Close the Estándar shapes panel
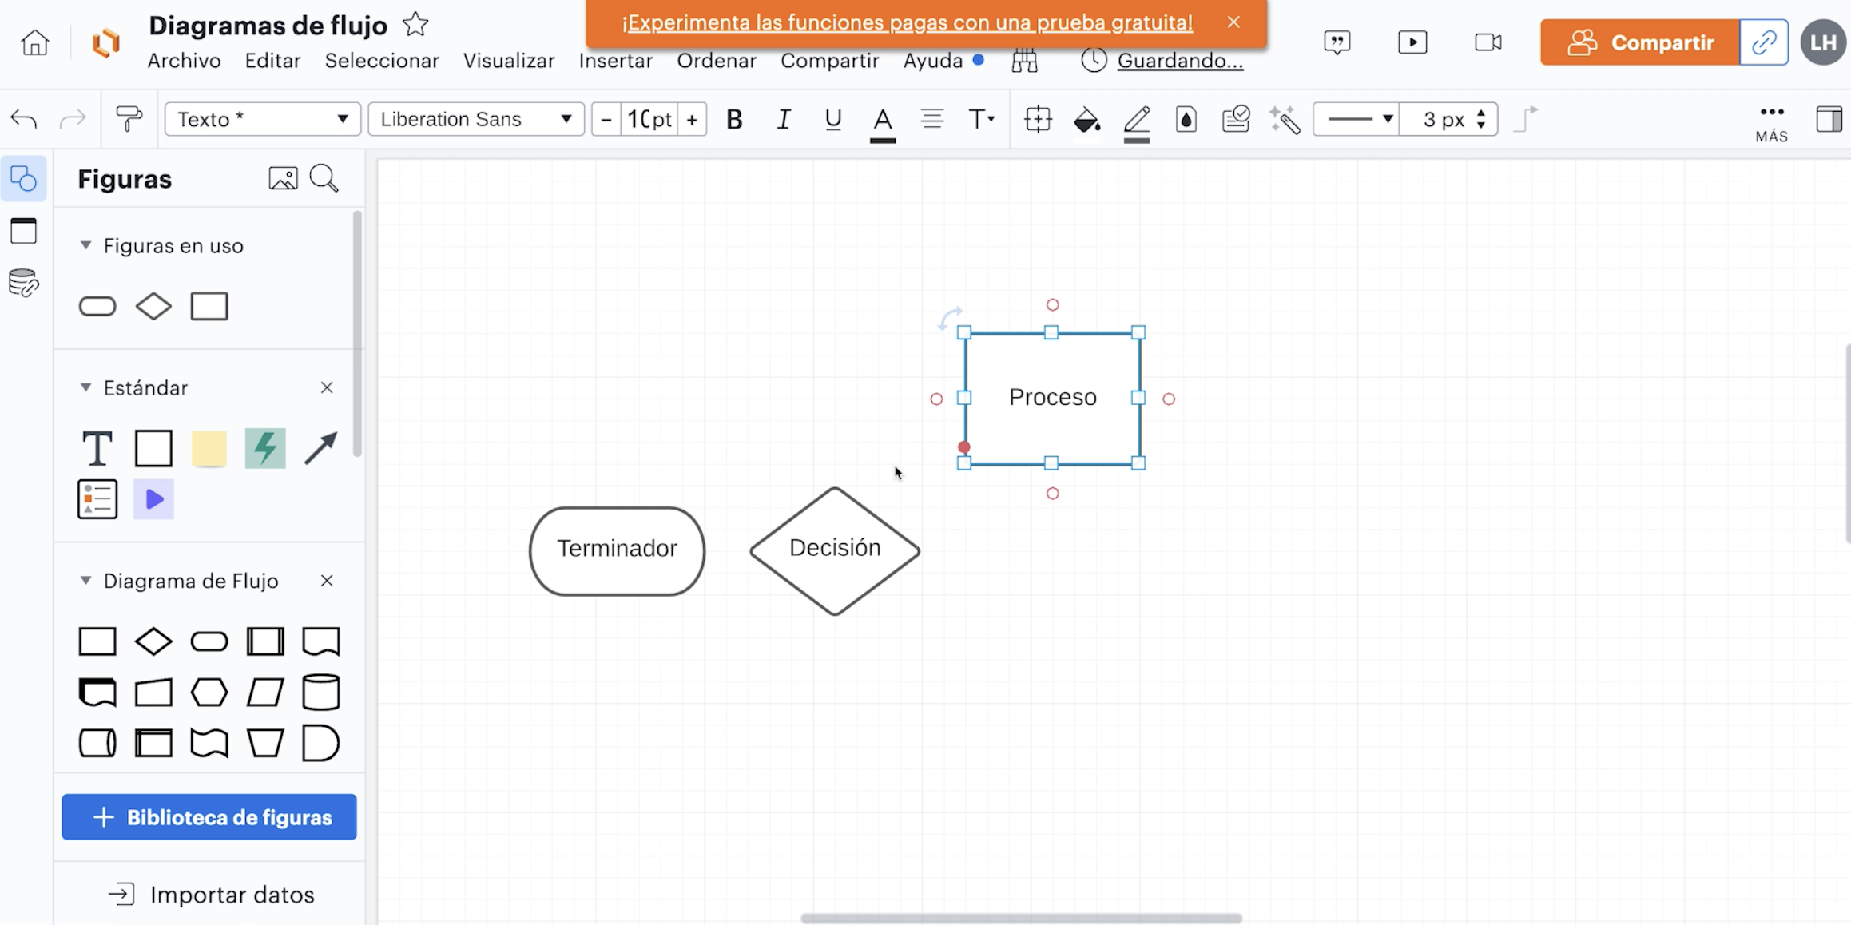Screen dimensions: 1851x925 (327, 387)
